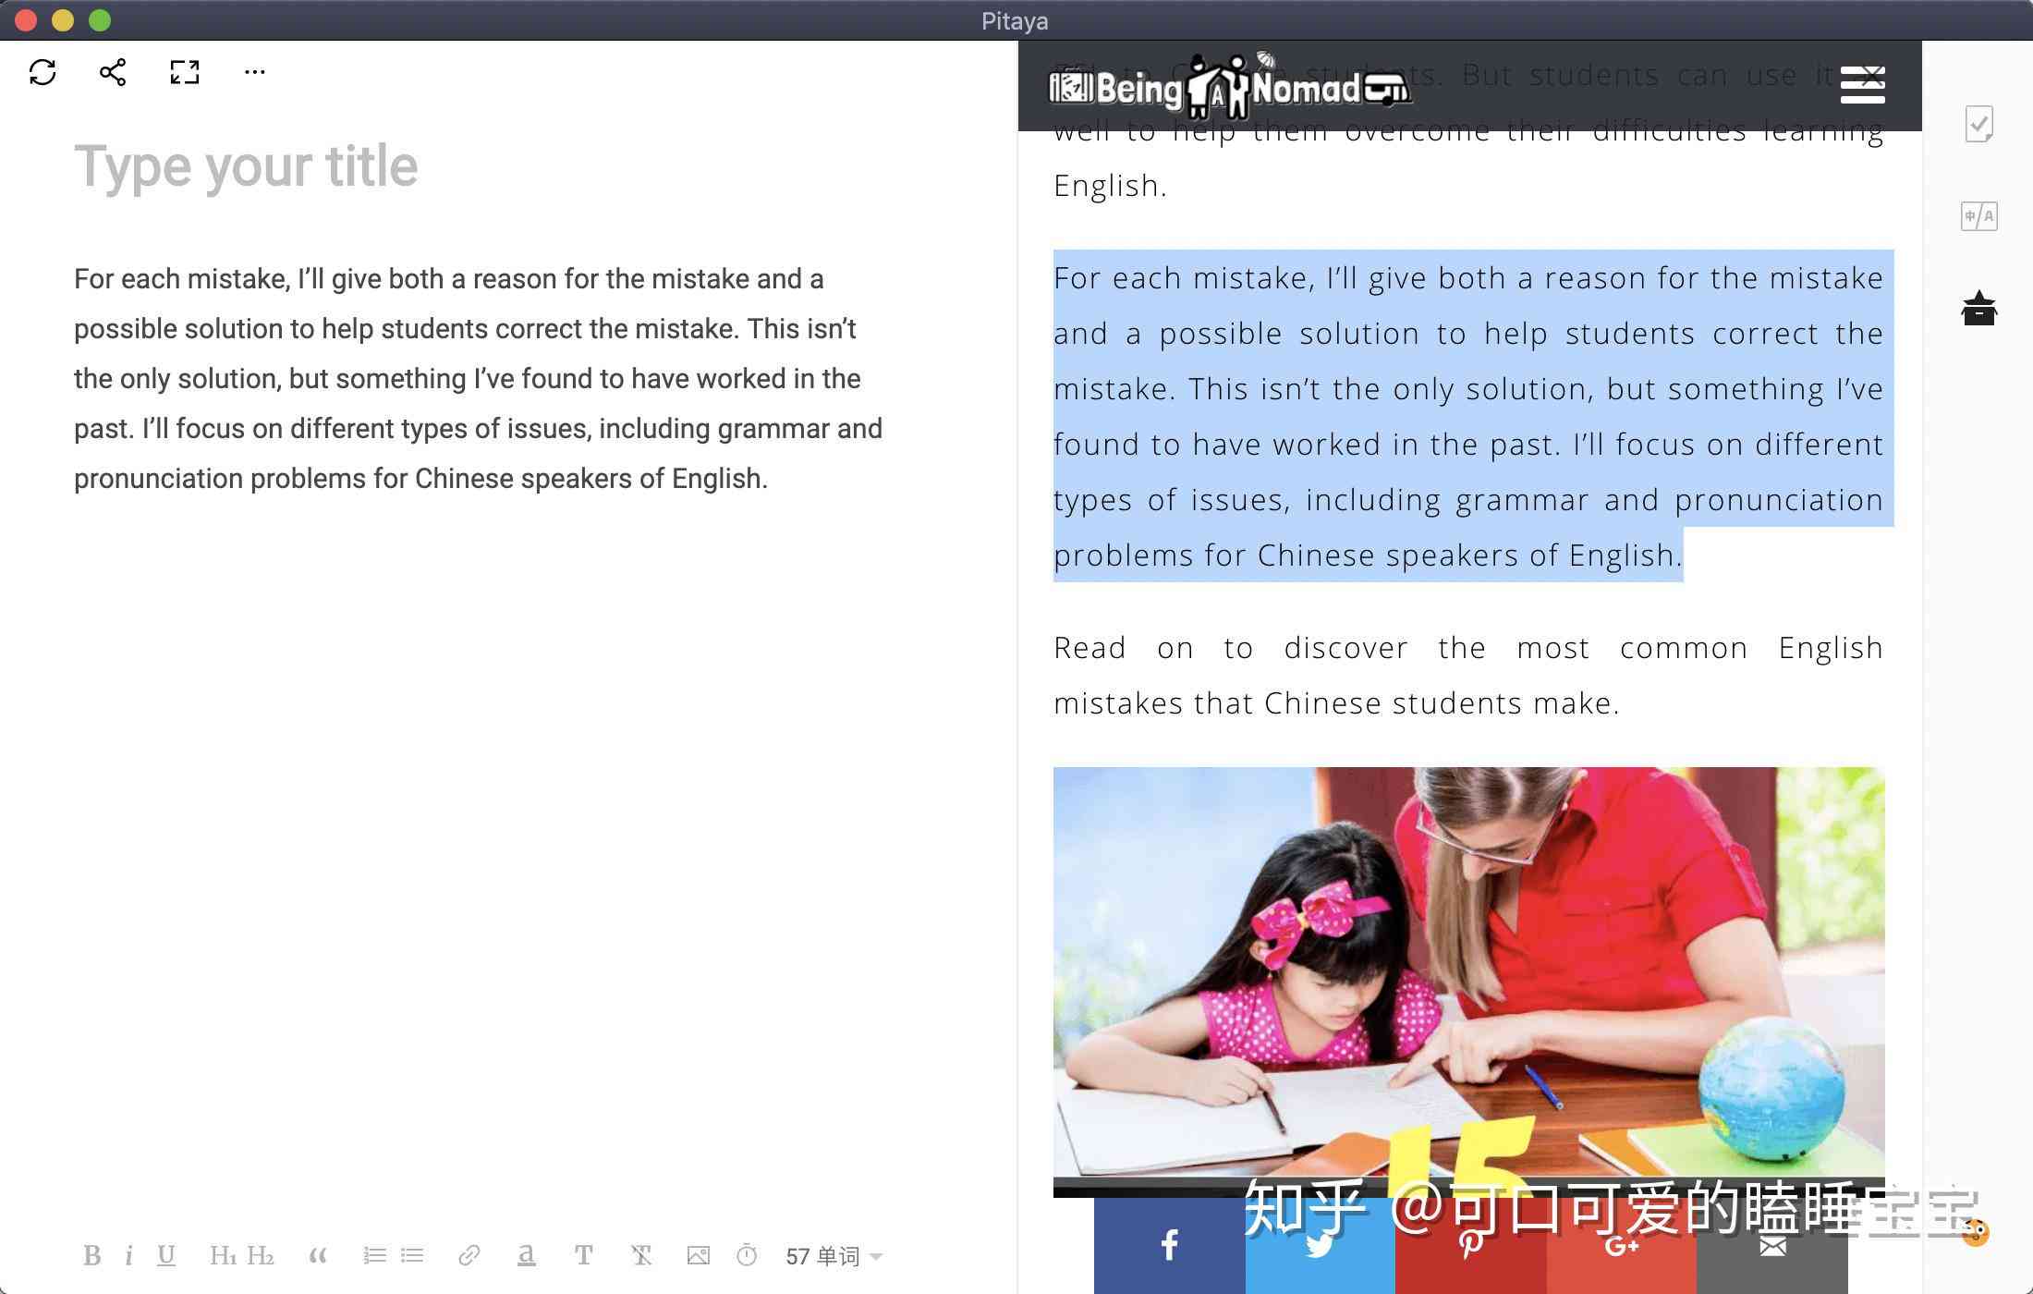The height and width of the screenshot is (1294, 2033).
Task: Click the Italic formatting icon
Action: (x=130, y=1254)
